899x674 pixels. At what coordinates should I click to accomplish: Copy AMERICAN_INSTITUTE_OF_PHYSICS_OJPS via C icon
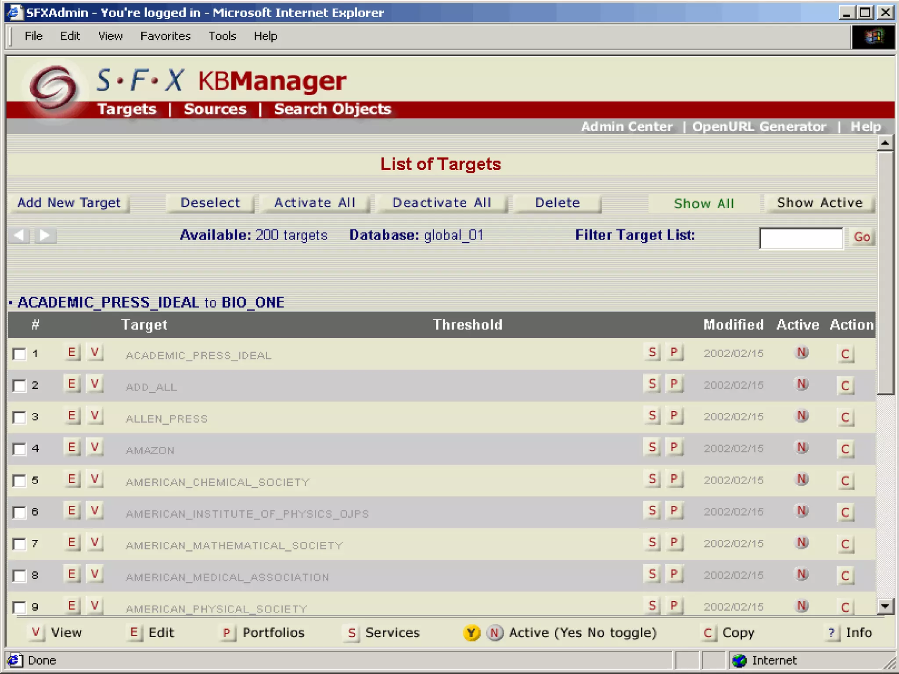coord(845,512)
